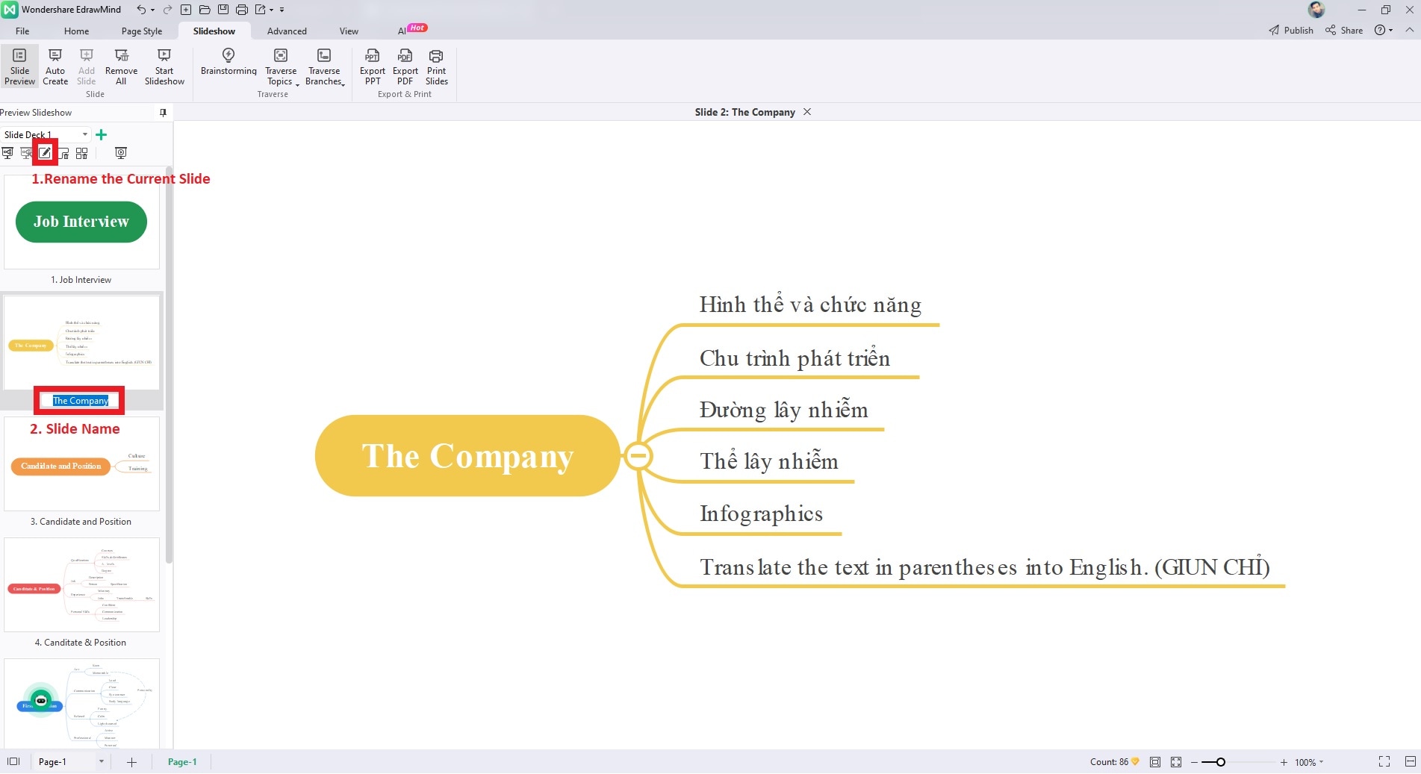Image resolution: width=1421 pixels, height=774 pixels.
Task: Select the Infographics subtopic
Action: click(x=761, y=514)
